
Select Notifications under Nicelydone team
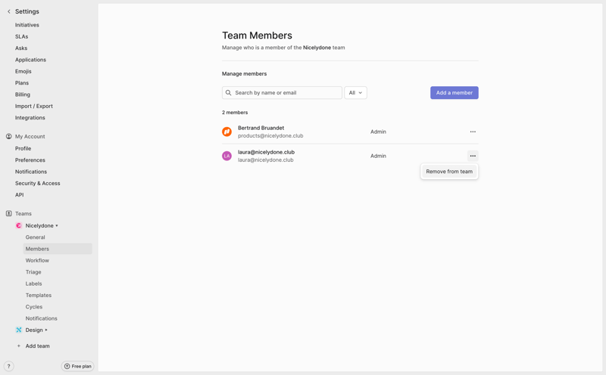42,318
